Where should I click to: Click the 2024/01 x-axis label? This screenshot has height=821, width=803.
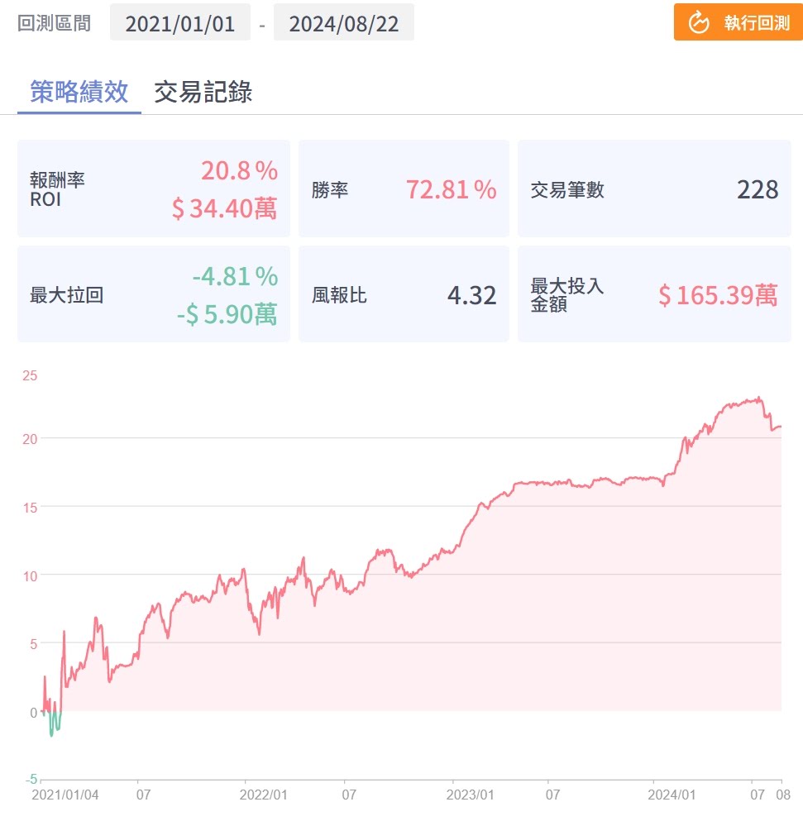[x=671, y=795]
